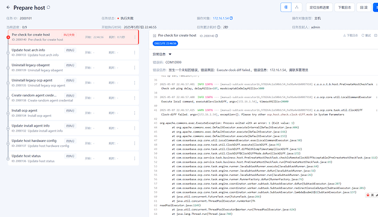Click the 定位当前进度 button

pyautogui.click(x=319, y=8)
